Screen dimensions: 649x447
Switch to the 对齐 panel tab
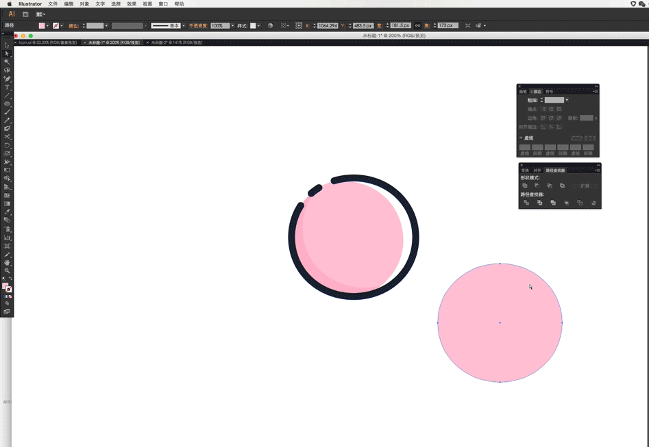click(x=537, y=170)
